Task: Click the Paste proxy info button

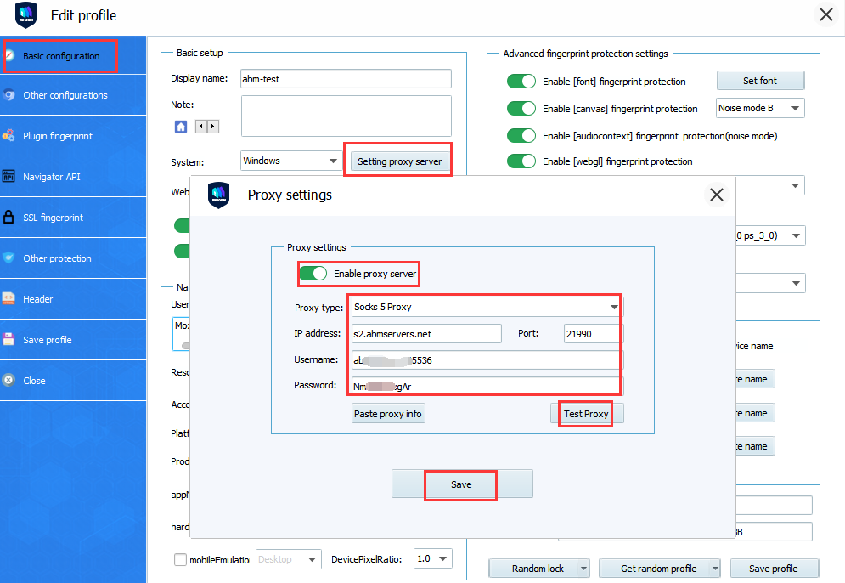Action: (x=388, y=414)
